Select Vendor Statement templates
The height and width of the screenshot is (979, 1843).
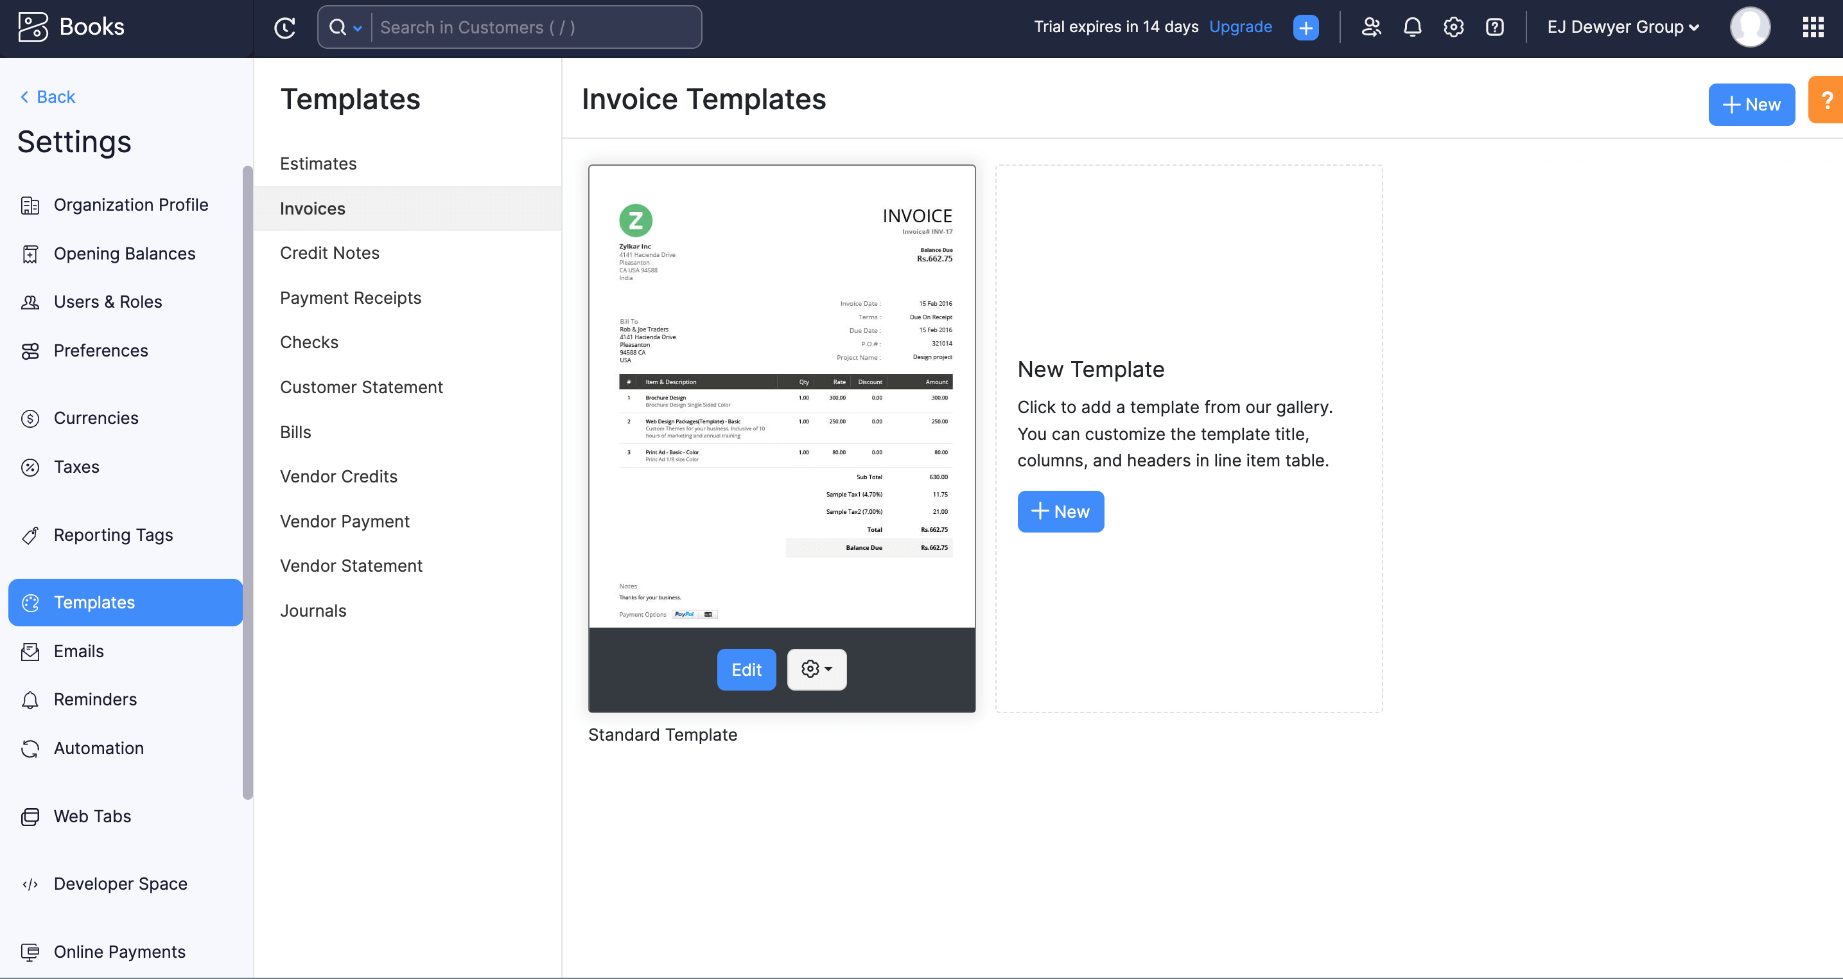point(408,566)
